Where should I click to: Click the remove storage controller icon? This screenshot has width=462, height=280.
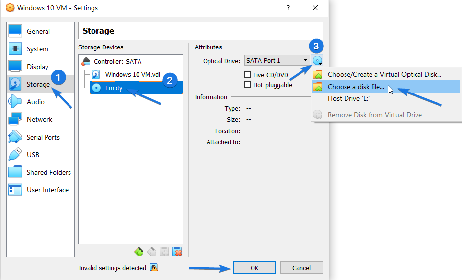[x=151, y=252]
